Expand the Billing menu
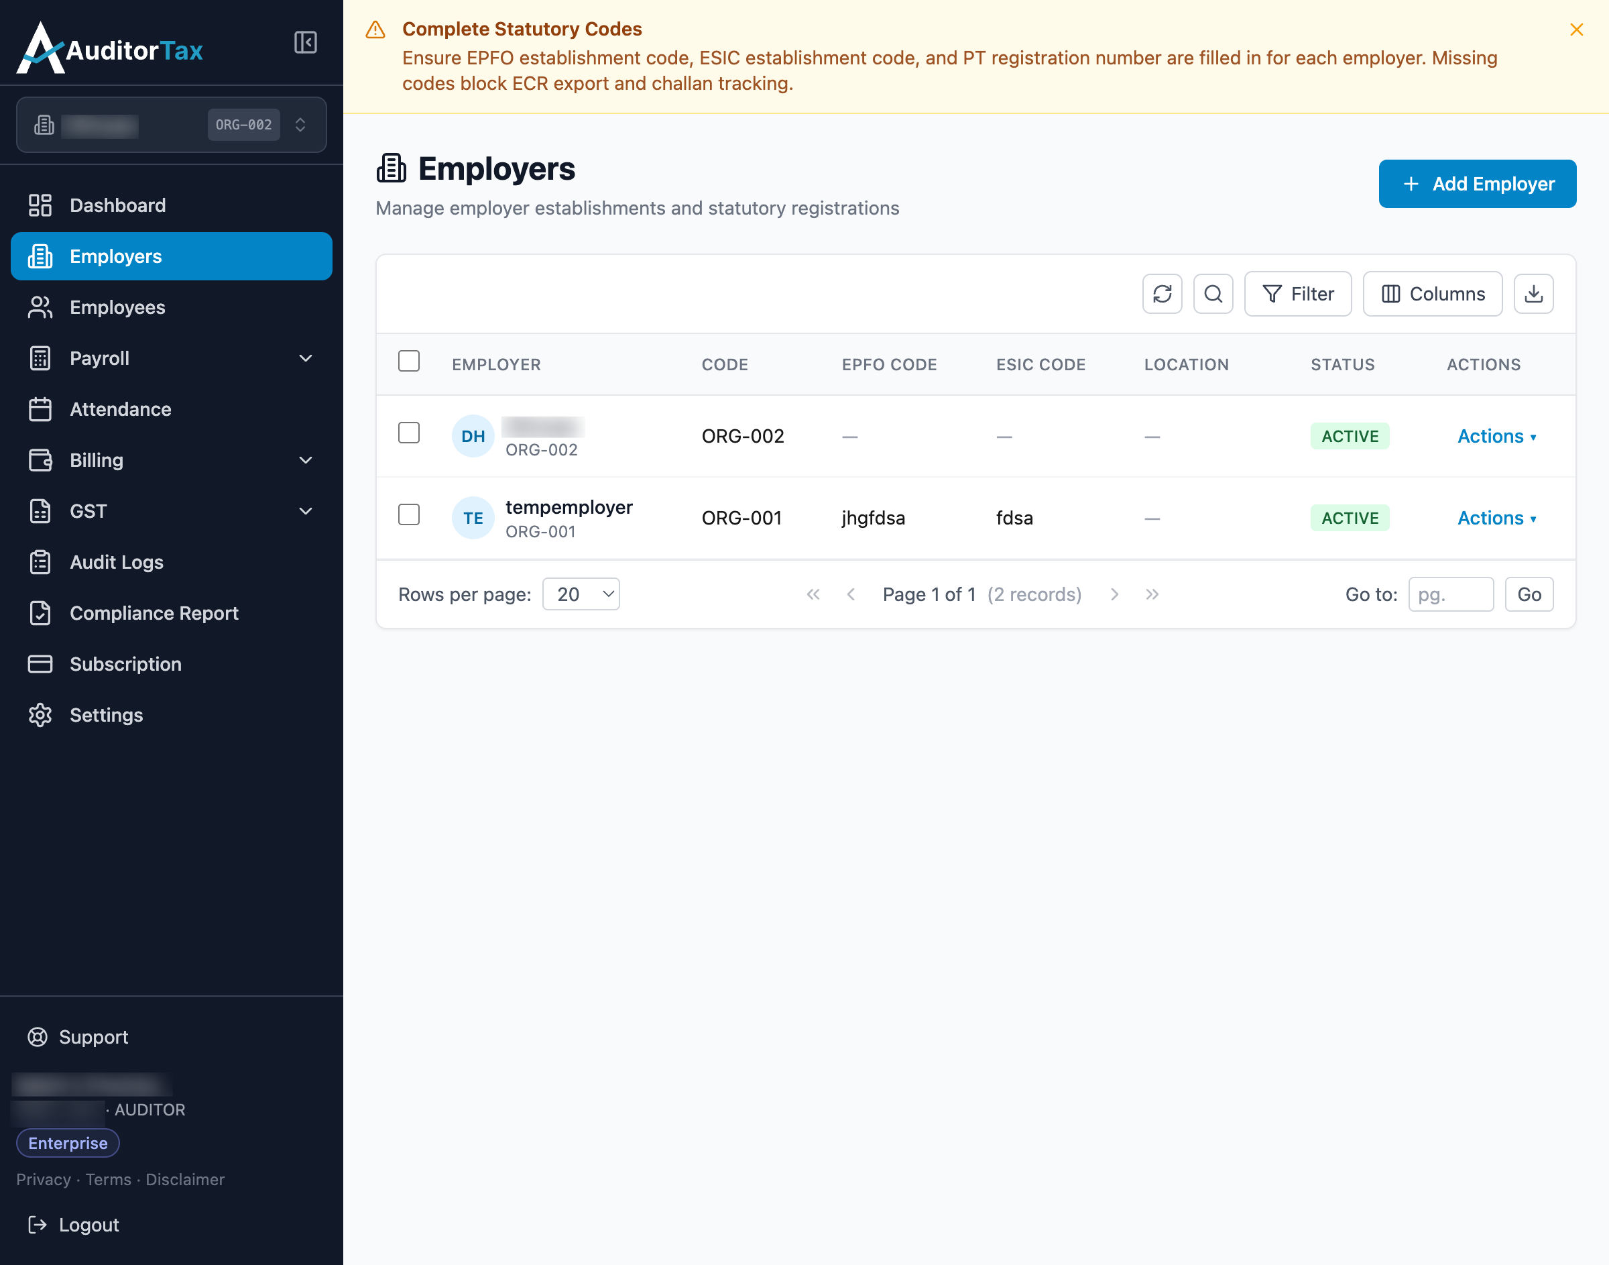This screenshot has height=1265, width=1609. (171, 460)
